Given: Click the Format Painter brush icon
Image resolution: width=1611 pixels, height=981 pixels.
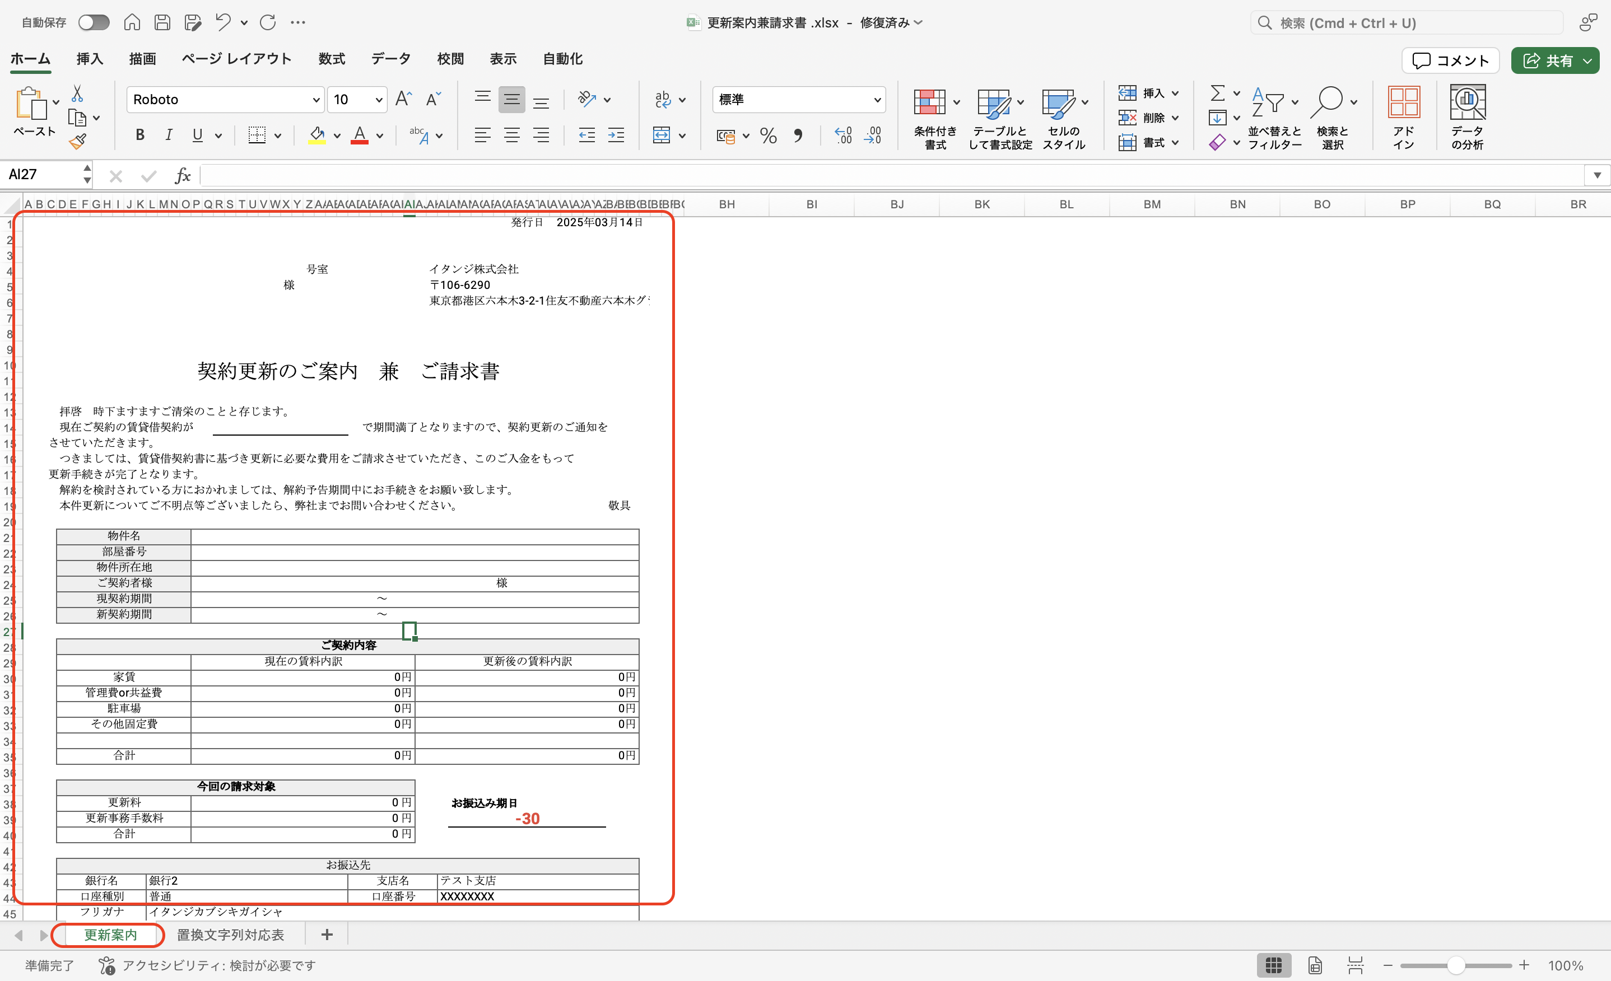Looking at the screenshot, I should click(x=78, y=141).
